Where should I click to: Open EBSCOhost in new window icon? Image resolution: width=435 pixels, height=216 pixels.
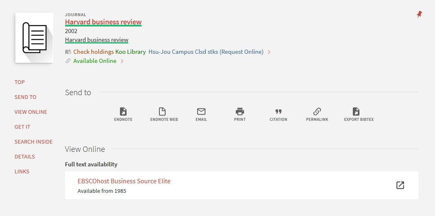pos(400,185)
